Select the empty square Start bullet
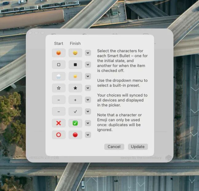Image resolution: width=199 pixels, height=191 pixels. (59, 65)
